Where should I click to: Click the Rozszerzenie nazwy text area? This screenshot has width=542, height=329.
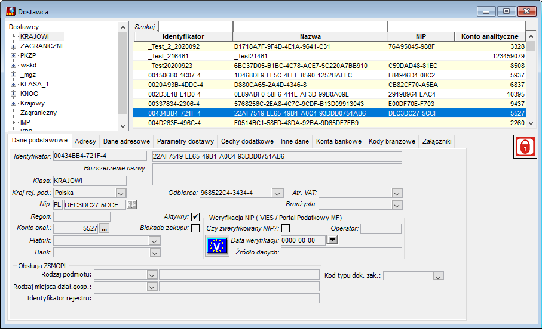coord(277,175)
